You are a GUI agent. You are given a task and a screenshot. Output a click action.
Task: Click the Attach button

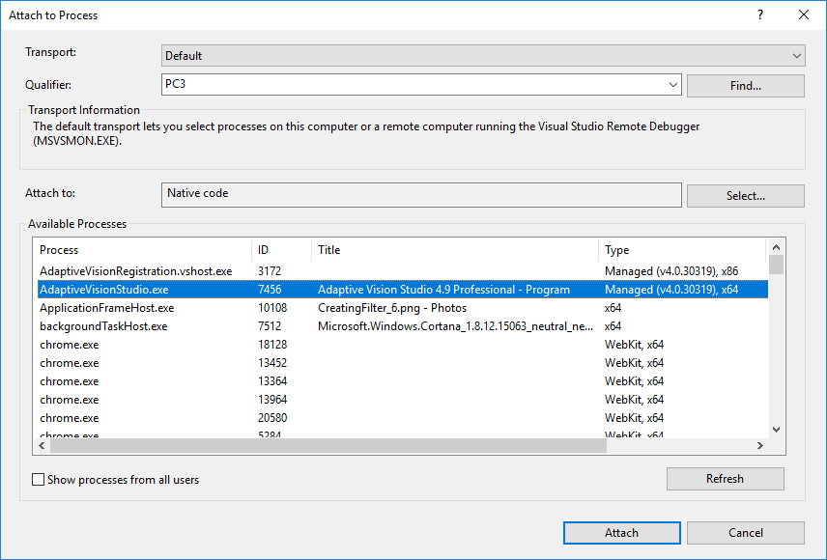[621, 533]
